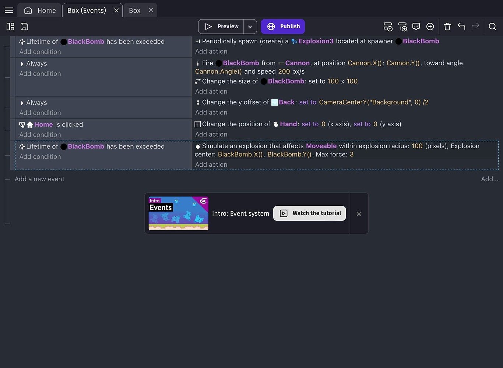
Task: Add a new event using the toolbar icon
Action: point(388,26)
